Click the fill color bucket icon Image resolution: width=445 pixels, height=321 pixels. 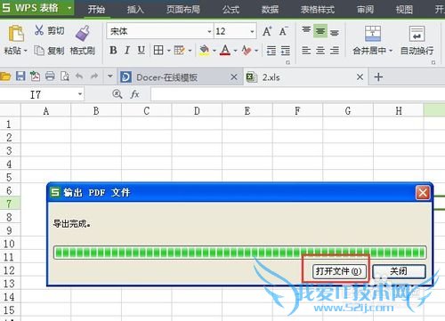click(204, 50)
